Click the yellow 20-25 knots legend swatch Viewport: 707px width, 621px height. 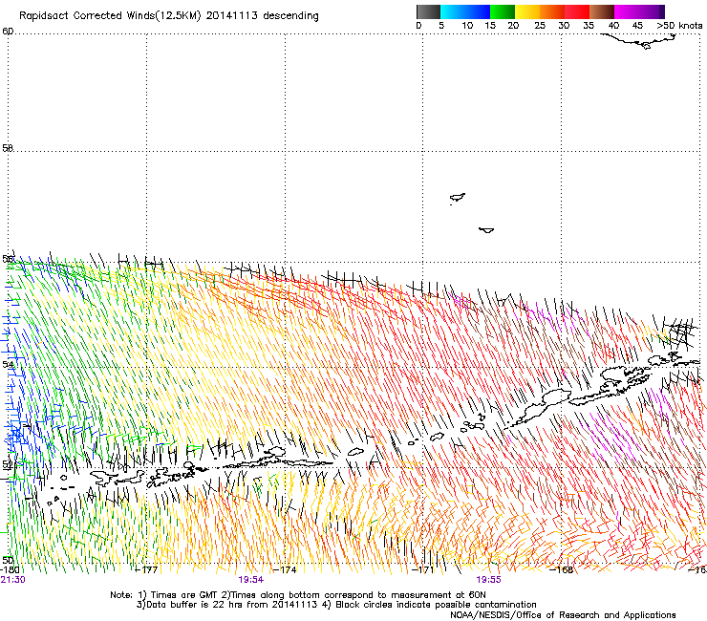527,11
